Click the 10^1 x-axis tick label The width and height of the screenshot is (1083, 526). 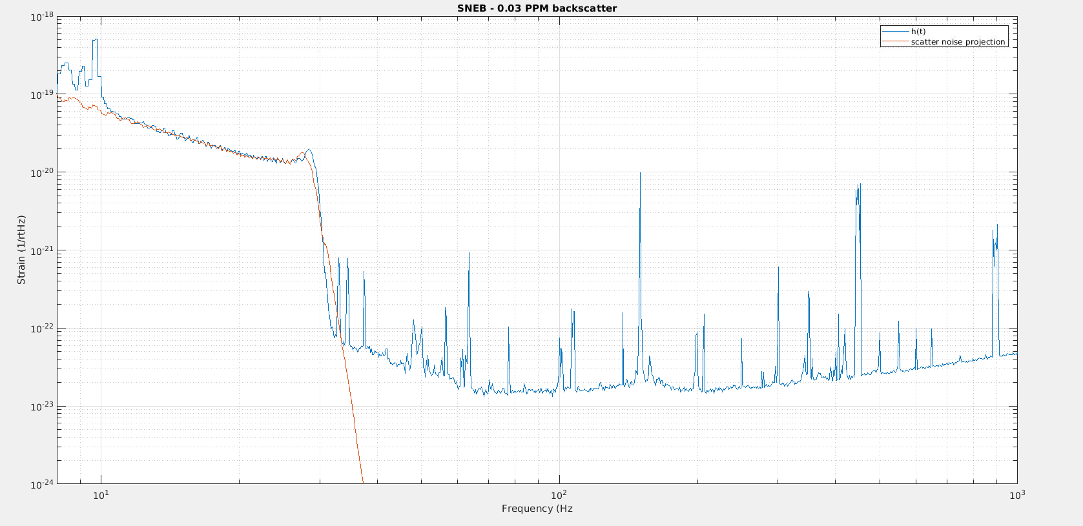100,494
